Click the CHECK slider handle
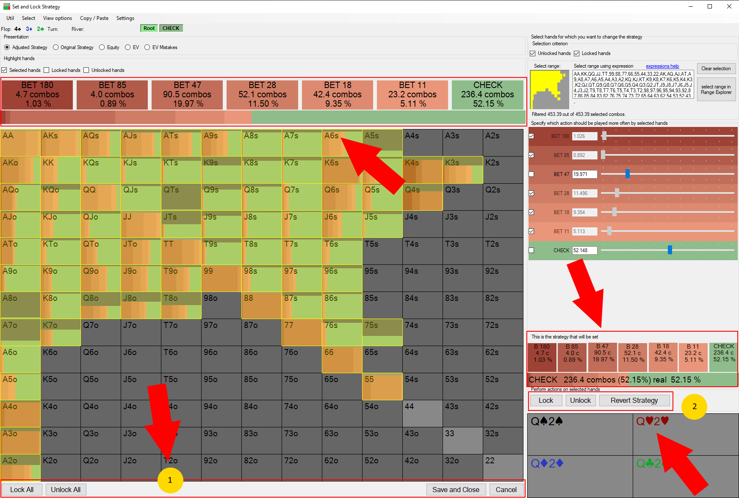Screen dimensions: 739x498 point(670,250)
